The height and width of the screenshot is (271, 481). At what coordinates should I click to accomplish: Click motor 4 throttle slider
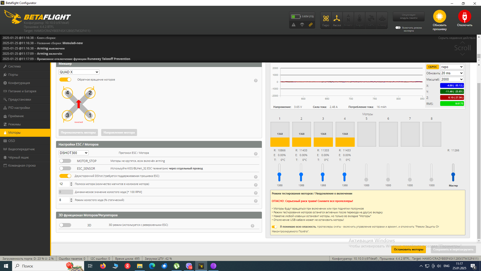point(344,173)
